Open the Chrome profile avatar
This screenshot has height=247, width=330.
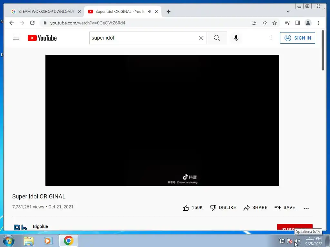click(308, 23)
